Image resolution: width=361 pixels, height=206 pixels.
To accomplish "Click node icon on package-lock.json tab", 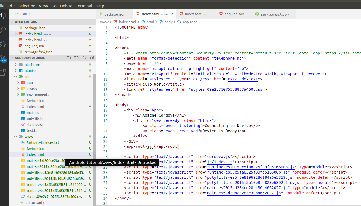I will click(x=257, y=14).
